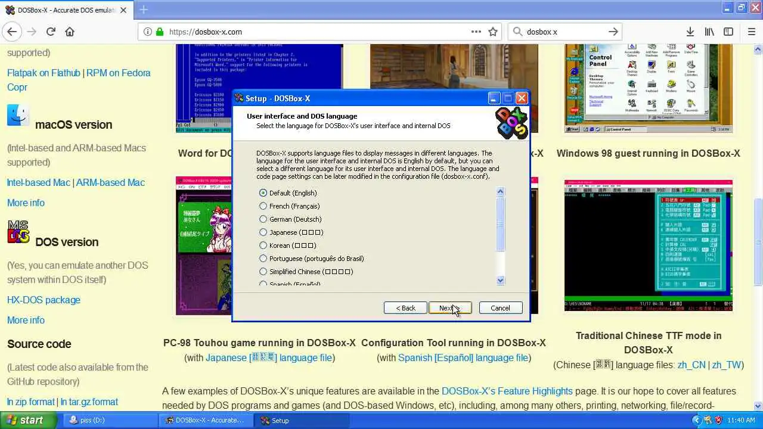Open DOSBox-X's Feature Highlights page link

click(x=507, y=391)
